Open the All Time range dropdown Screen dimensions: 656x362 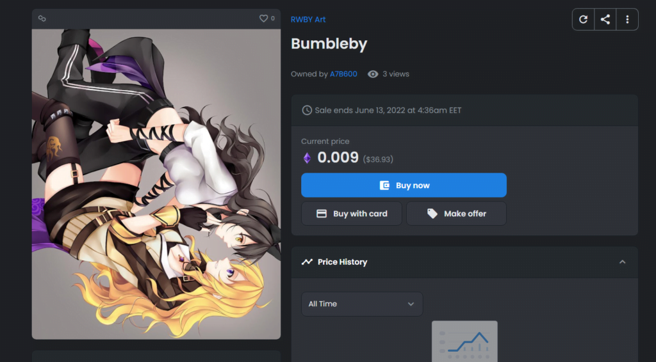point(362,304)
